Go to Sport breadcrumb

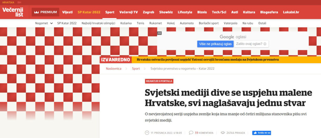coord(136,69)
